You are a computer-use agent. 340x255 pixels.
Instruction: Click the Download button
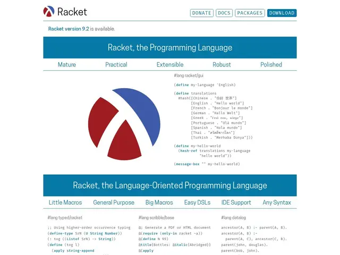(x=282, y=13)
